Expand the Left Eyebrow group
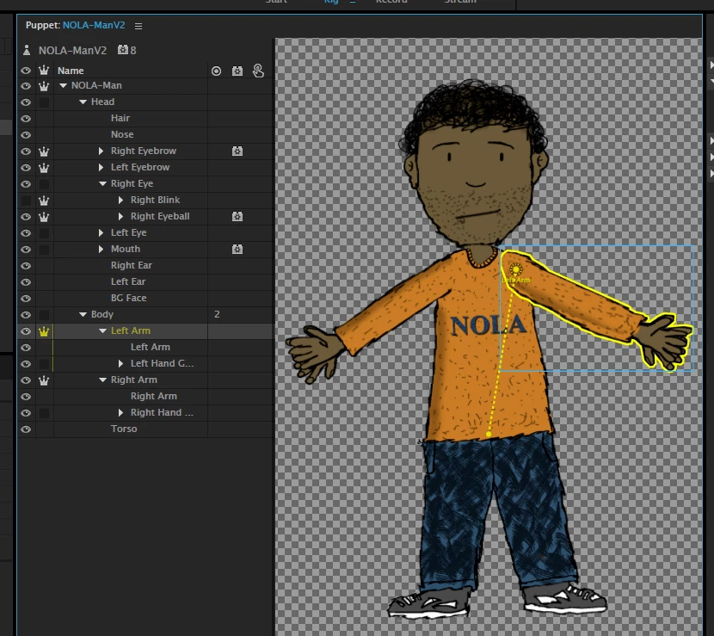Screen dimensions: 714x636 (102, 167)
